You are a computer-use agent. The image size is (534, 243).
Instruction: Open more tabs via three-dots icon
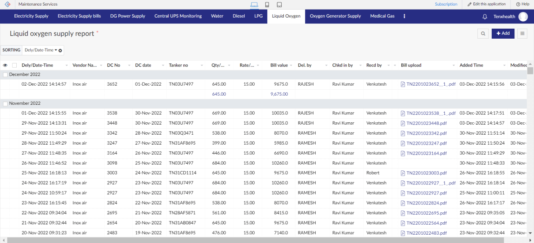pos(404,16)
